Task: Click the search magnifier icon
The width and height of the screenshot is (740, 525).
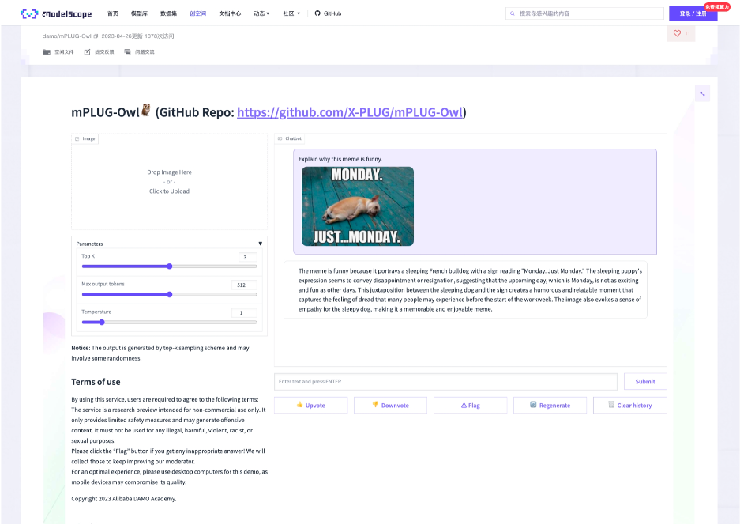Action: [513, 13]
